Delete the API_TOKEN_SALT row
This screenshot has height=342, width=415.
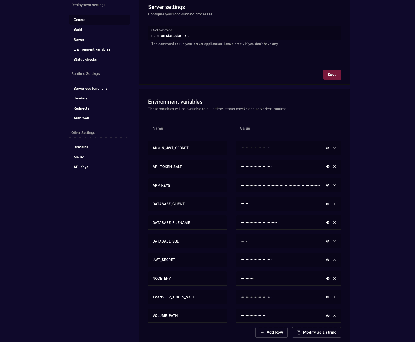[x=334, y=166]
